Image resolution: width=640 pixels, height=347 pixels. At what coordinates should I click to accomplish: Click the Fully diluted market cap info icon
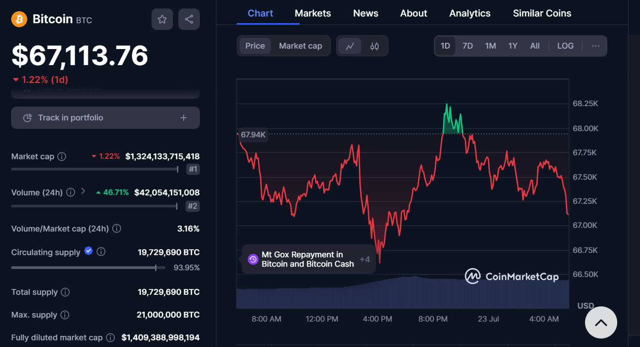tap(110, 338)
